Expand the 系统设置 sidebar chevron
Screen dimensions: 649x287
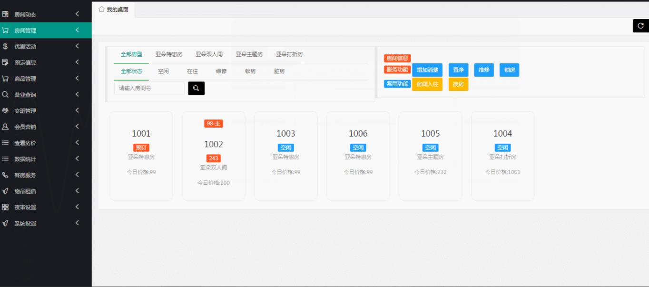77,223
